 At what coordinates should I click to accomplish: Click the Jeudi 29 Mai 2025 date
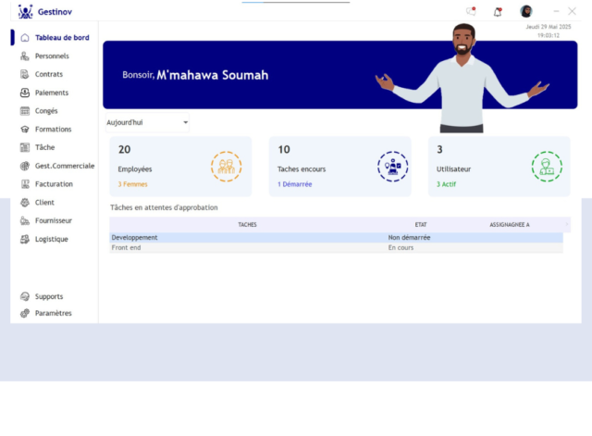pos(549,27)
